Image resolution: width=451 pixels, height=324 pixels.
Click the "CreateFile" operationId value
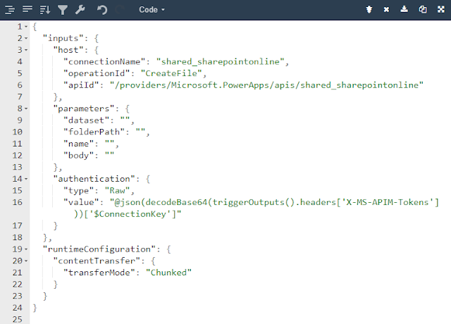[x=171, y=73]
